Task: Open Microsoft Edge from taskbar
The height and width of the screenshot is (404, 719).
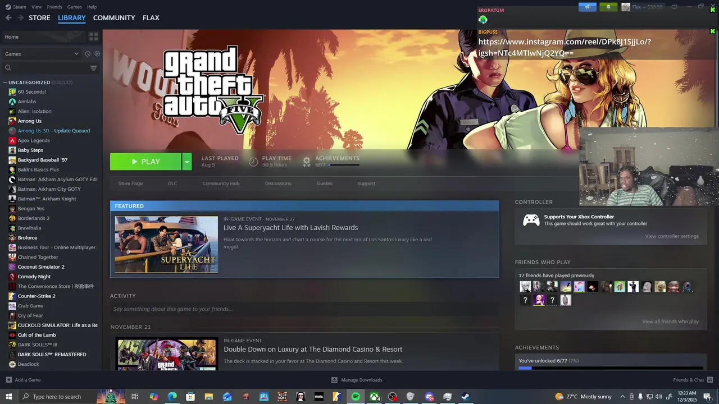Action: click(x=172, y=397)
